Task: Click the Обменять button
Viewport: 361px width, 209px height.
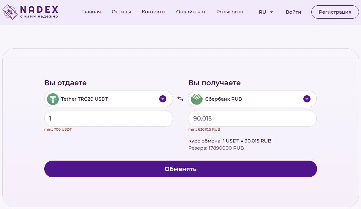Action: 181,169
